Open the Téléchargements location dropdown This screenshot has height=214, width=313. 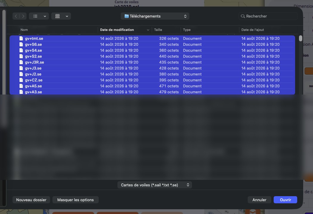coord(155,16)
